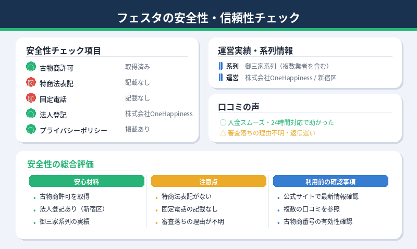Click the green circle icon beside プライバシーポリシー
This screenshot has height=249, width=417.
coord(31,129)
